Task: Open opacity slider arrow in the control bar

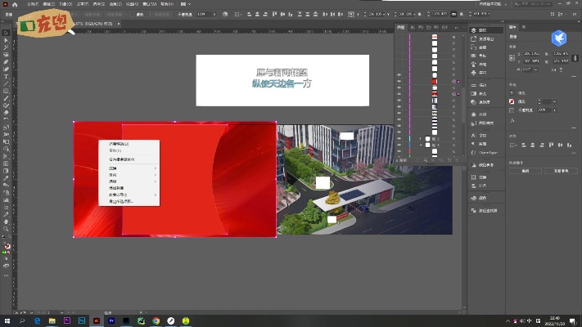Action: [214, 15]
